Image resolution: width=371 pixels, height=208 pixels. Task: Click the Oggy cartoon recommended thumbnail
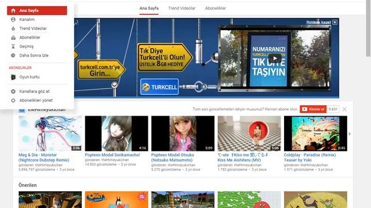pos(117,200)
